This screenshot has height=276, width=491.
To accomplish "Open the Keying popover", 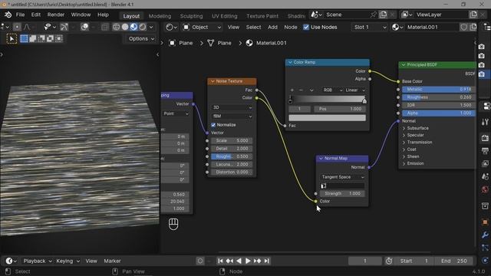I will pos(68,261).
